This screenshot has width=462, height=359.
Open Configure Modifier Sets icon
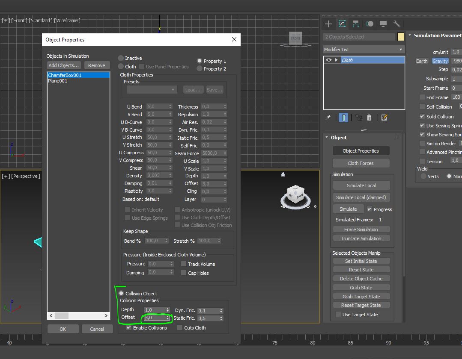(384, 118)
